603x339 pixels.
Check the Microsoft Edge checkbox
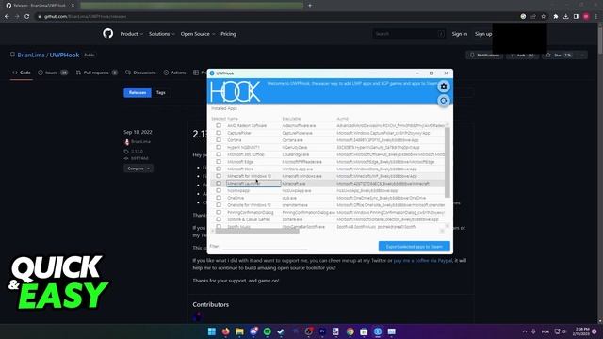pyautogui.click(x=219, y=162)
